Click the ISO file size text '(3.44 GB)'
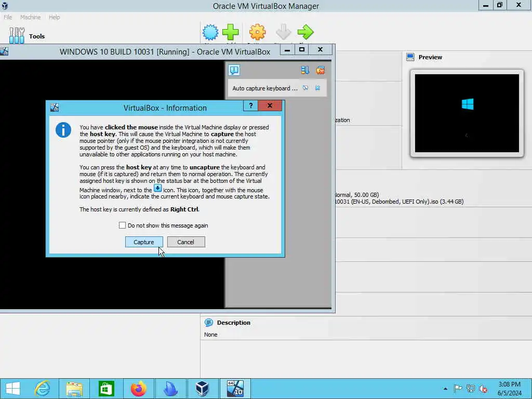The height and width of the screenshot is (399, 532). [x=451, y=202]
